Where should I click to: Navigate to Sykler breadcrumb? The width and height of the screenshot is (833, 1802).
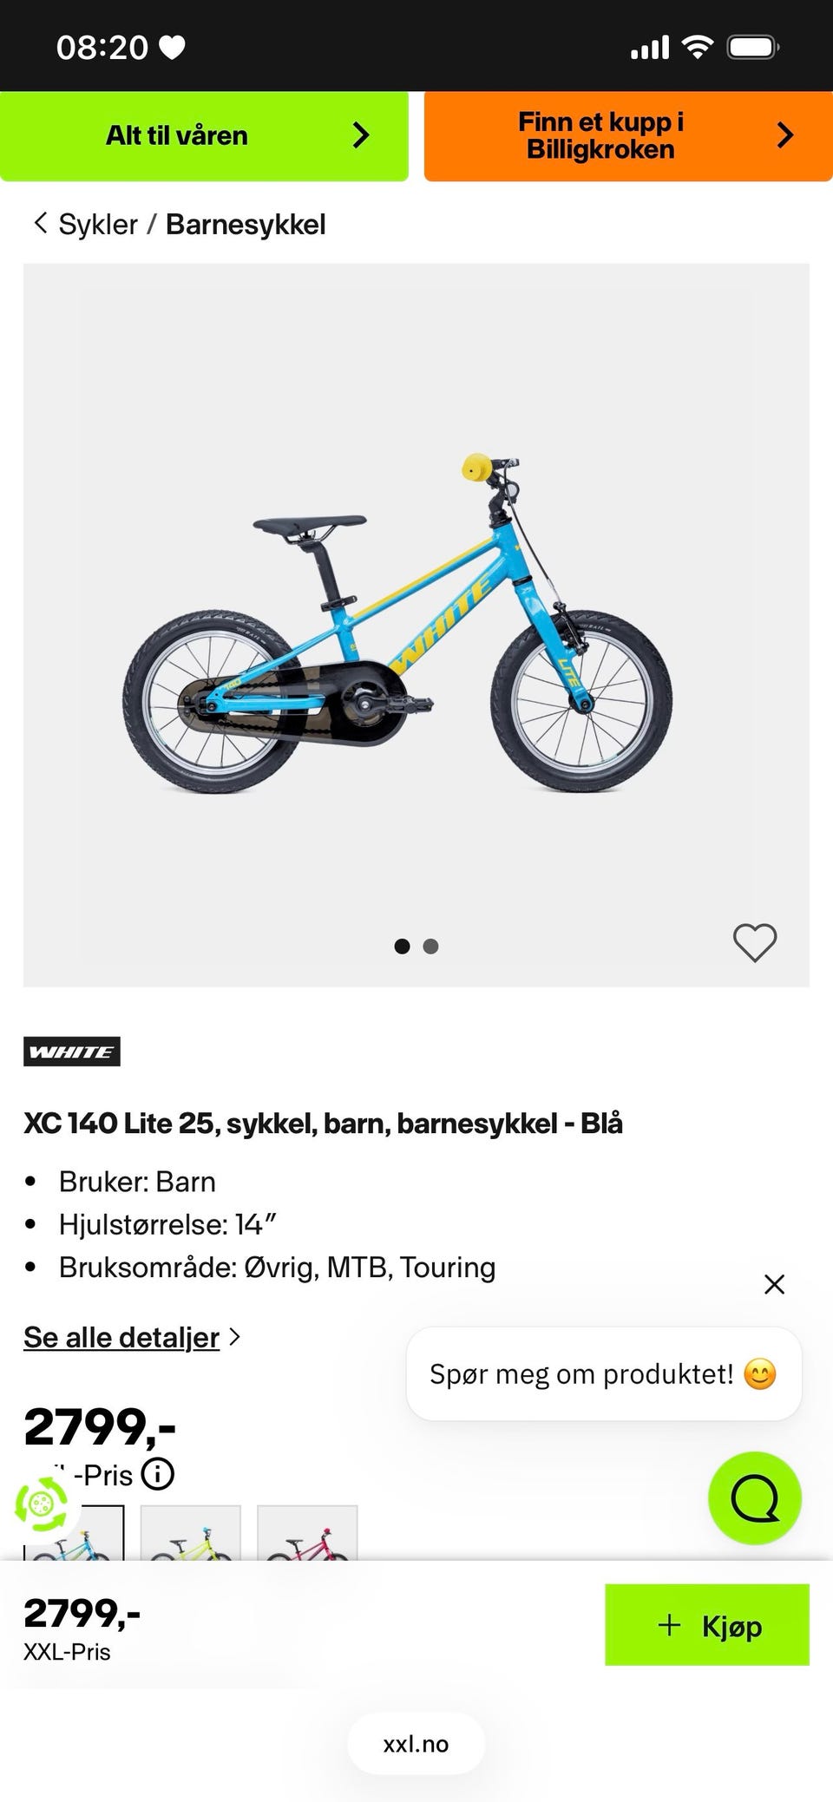97,224
